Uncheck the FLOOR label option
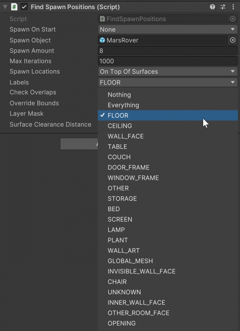240x331 pixels. click(118, 115)
